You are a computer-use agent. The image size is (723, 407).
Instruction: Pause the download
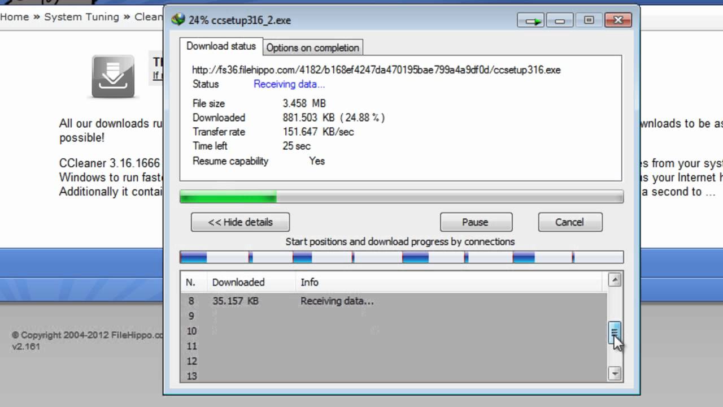point(476,222)
